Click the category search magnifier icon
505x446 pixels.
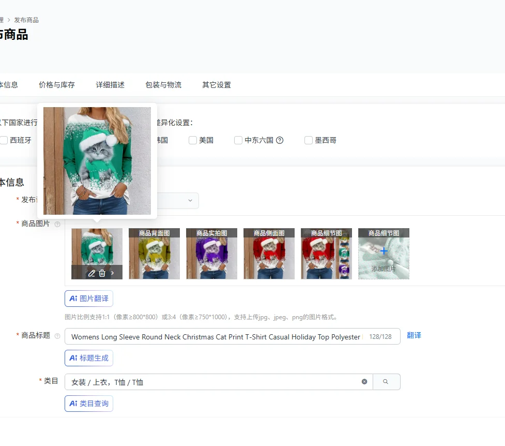[386, 382]
